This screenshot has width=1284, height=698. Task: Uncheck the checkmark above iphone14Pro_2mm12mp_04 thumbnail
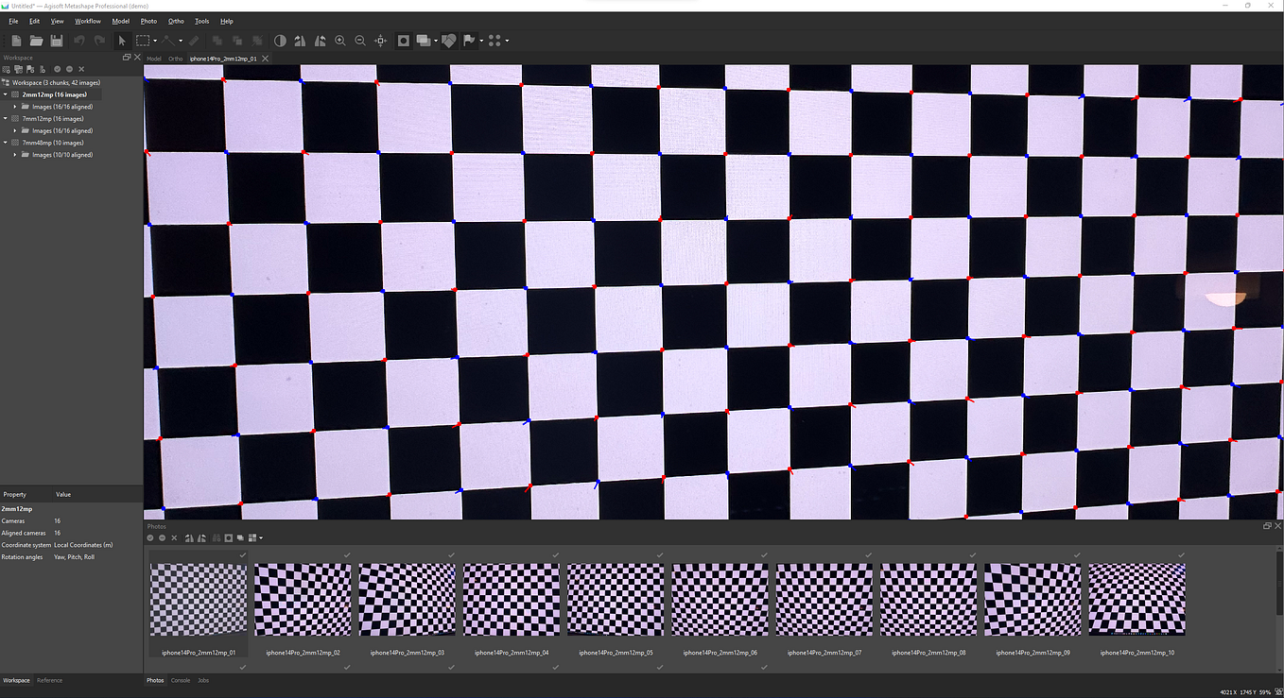coord(555,555)
